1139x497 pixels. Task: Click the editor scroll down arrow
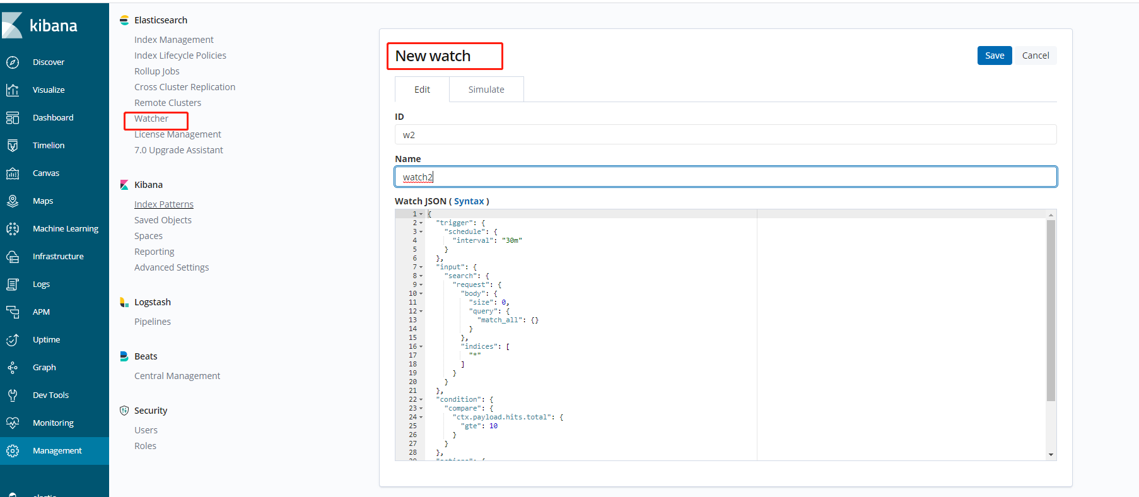point(1051,455)
